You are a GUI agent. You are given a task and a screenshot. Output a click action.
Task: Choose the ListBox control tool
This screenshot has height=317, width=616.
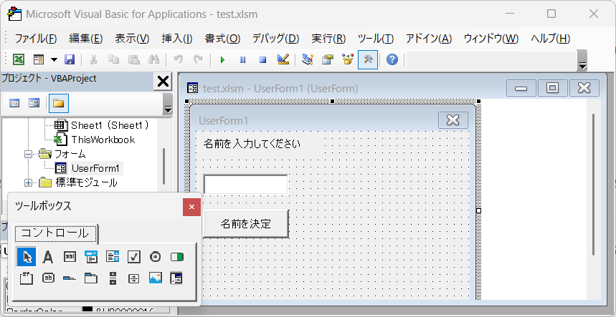pos(113,257)
